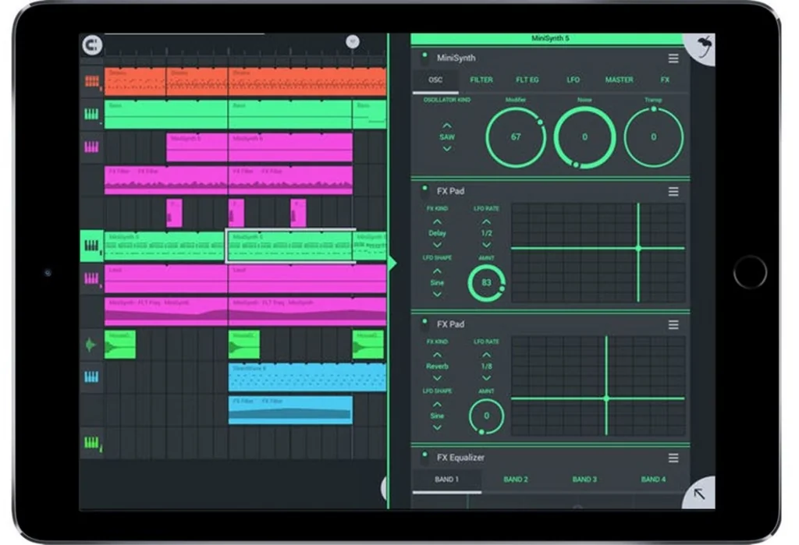Viewport: 799px width, 545px height.
Task: Step LFO shape down in Reverb FX Pad
Action: pyautogui.click(x=437, y=428)
